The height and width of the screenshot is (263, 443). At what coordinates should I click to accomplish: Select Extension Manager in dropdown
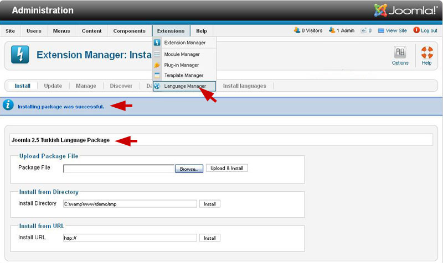click(184, 43)
